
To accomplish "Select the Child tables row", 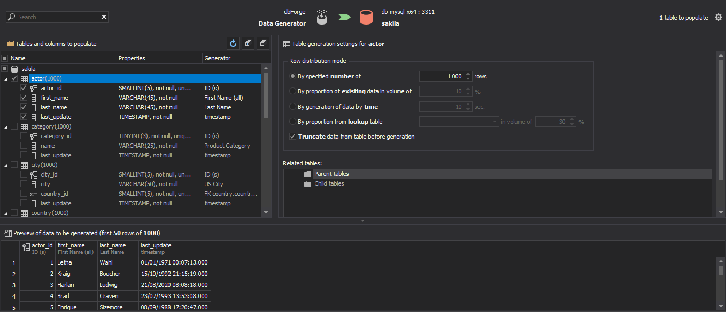I will click(498, 183).
